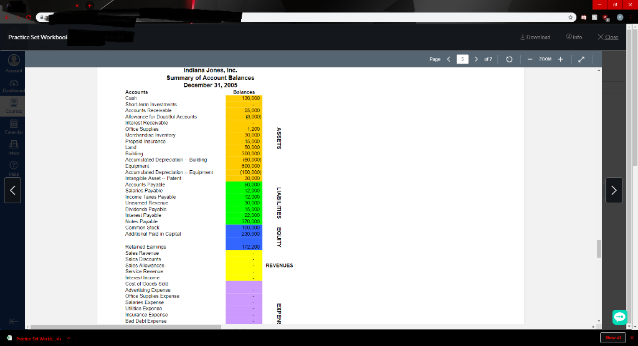Image resolution: width=638 pixels, height=346 pixels.
Task: Click the browser back arrow
Action: 7,17
